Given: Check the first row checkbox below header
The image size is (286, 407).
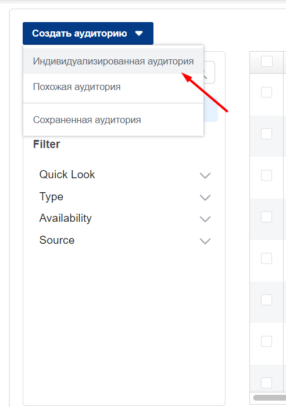Looking at the screenshot, I should click(x=266, y=92).
